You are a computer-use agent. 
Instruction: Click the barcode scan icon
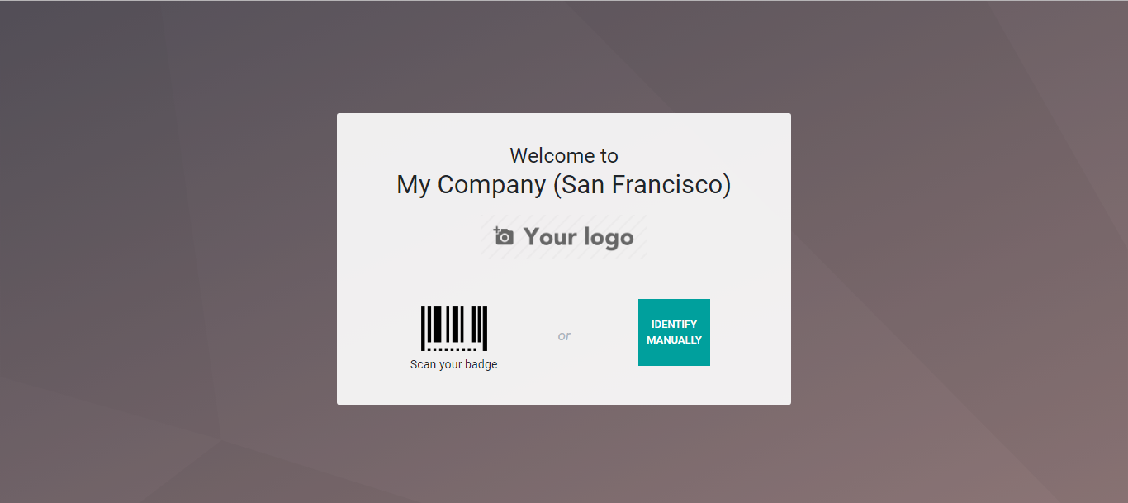coord(454,329)
